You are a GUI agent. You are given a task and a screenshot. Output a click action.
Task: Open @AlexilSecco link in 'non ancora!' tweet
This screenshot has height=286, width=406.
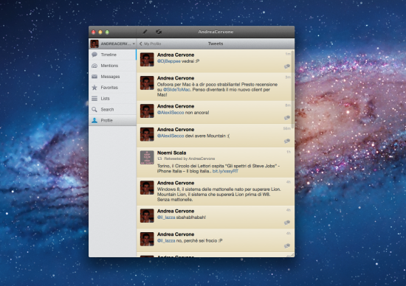tap(171, 113)
